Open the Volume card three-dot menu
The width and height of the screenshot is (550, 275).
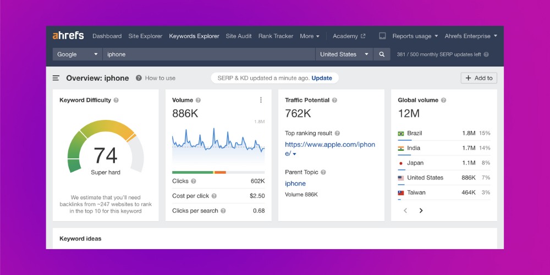pos(261,100)
